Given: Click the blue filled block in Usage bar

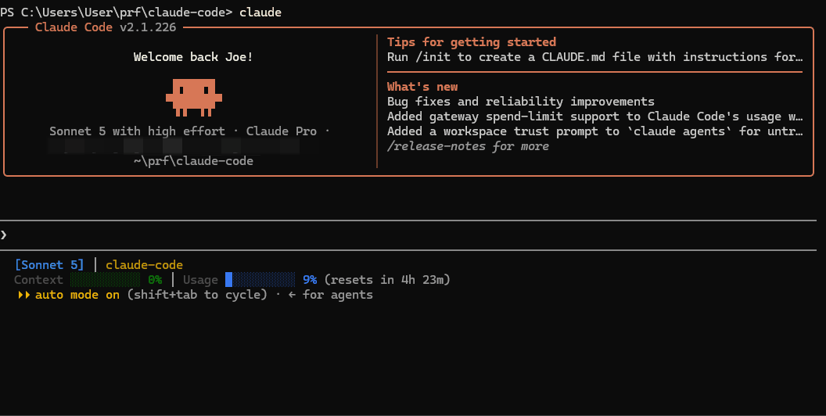Looking at the screenshot, I should [x=228, y=280].
